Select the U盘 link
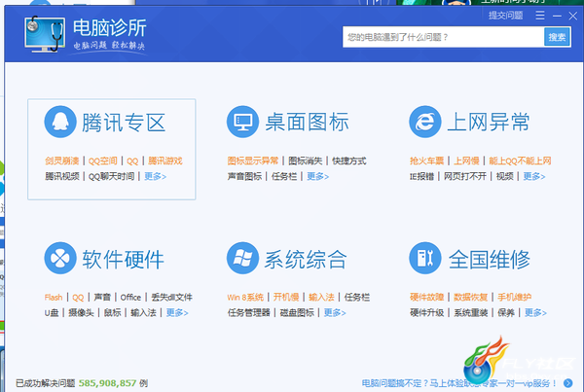Screen dimensions: 584x392 pos(52,312)
